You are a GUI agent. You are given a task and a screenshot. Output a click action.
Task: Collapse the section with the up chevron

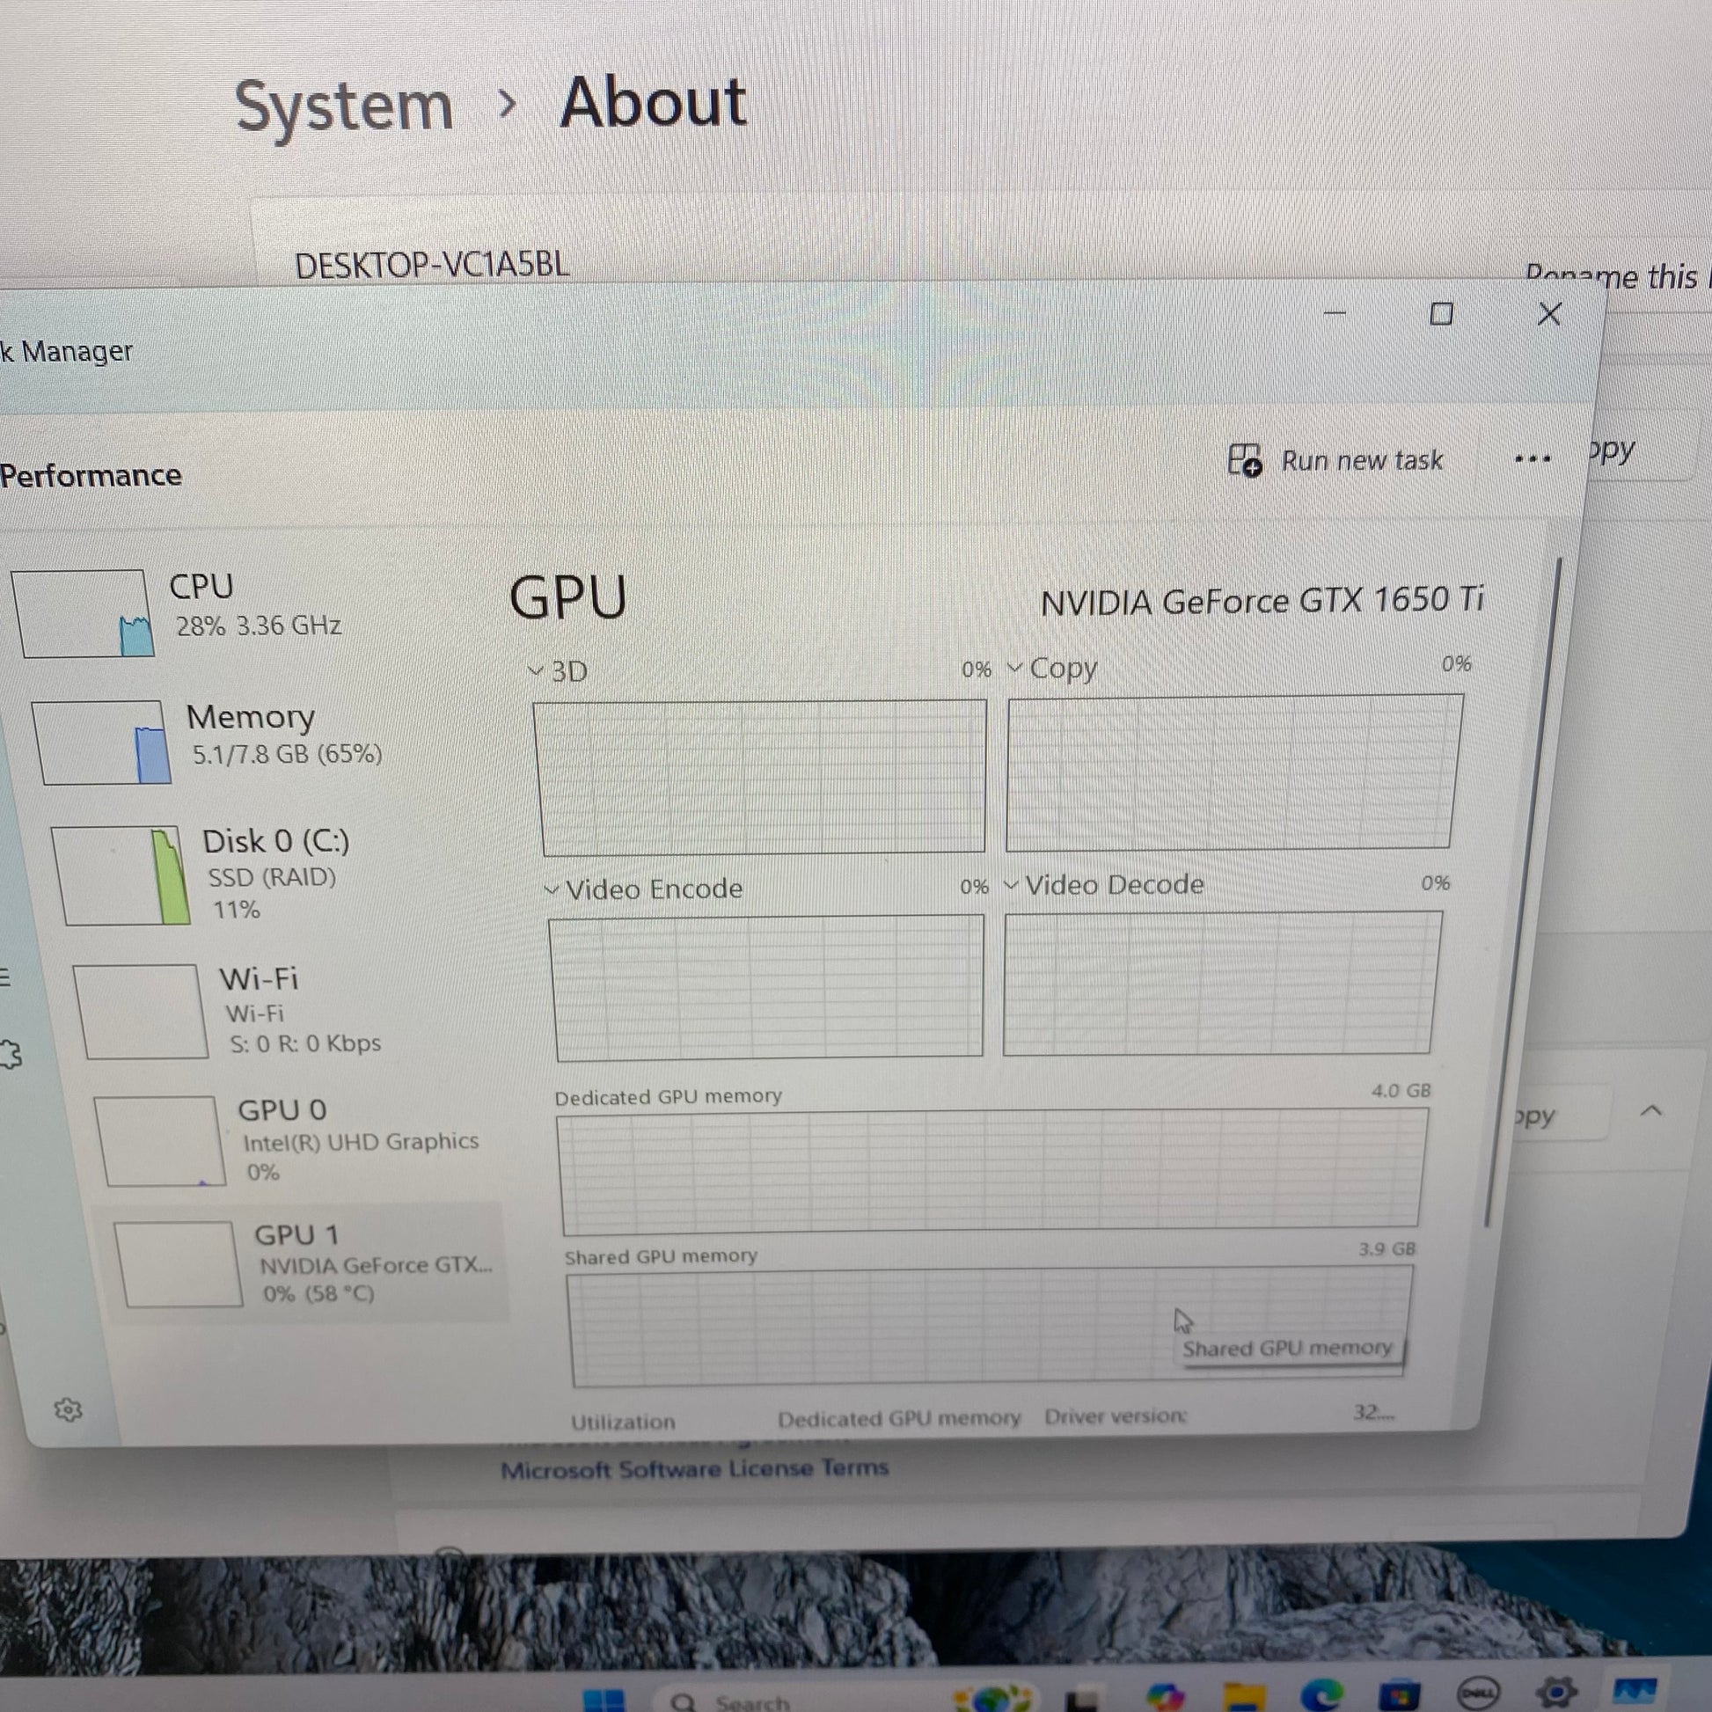pyautogui.click(x=1650, y=1111)
